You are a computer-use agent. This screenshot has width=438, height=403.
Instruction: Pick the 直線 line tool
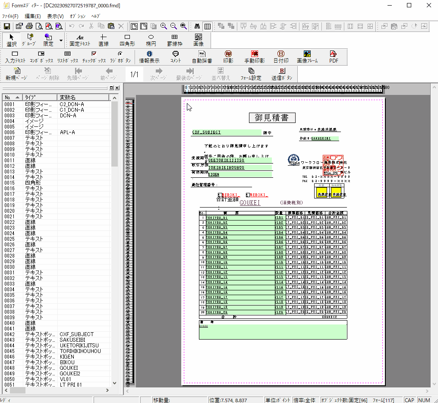[x=104, y=40]
